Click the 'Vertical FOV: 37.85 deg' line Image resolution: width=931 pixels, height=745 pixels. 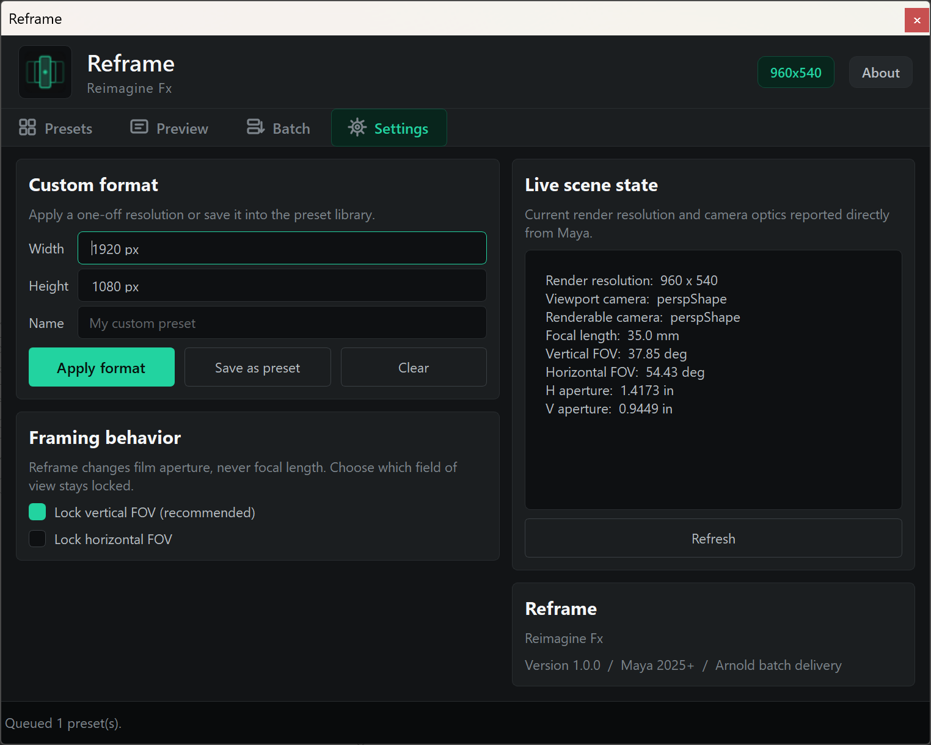(616, 354)
